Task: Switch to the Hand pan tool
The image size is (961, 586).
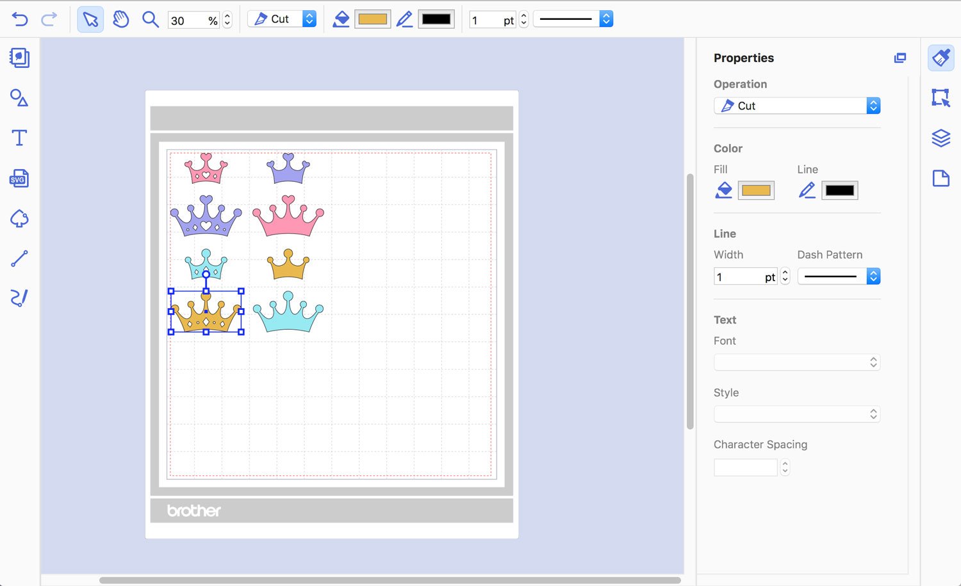Action: pyautogui.click(x=120, y=19)
